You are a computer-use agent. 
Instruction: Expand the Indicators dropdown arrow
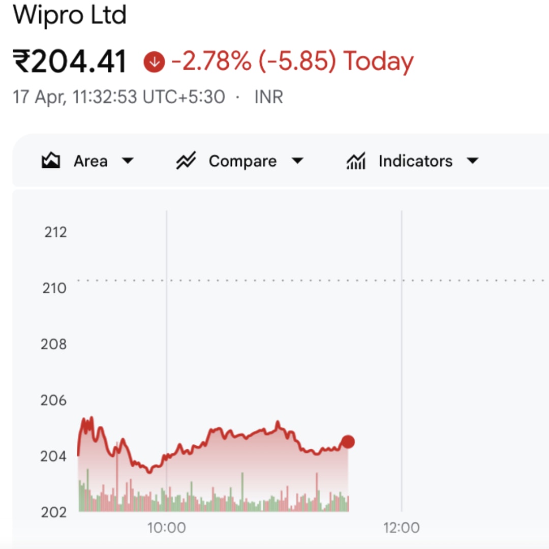472,162
